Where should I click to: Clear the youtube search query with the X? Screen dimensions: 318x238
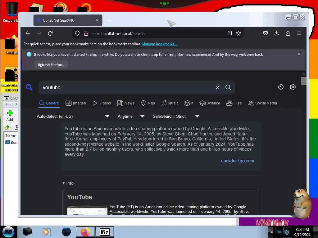point(218,87)
